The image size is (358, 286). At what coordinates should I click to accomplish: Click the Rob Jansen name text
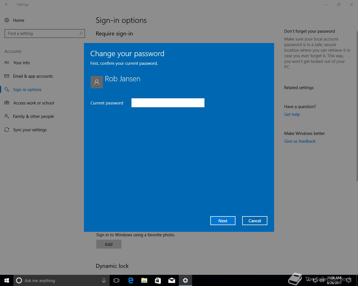[123, 79]
